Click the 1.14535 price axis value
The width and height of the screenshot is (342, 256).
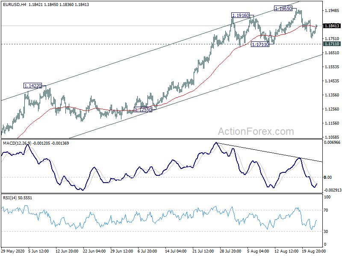(x=332, y=81)
